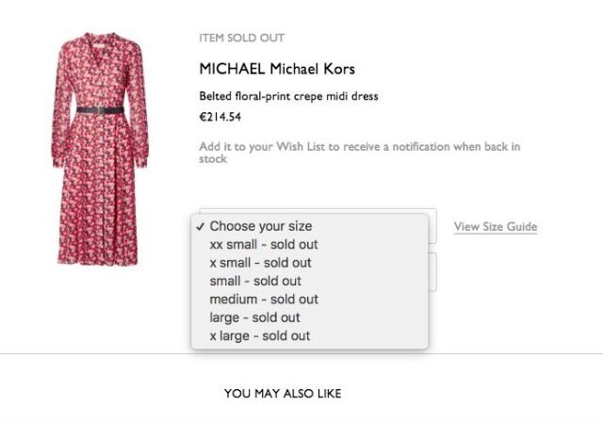Screen dimensions: 603x423
Task: Click the ITEM SOLD OUT label
Action: tap(241, 38)
